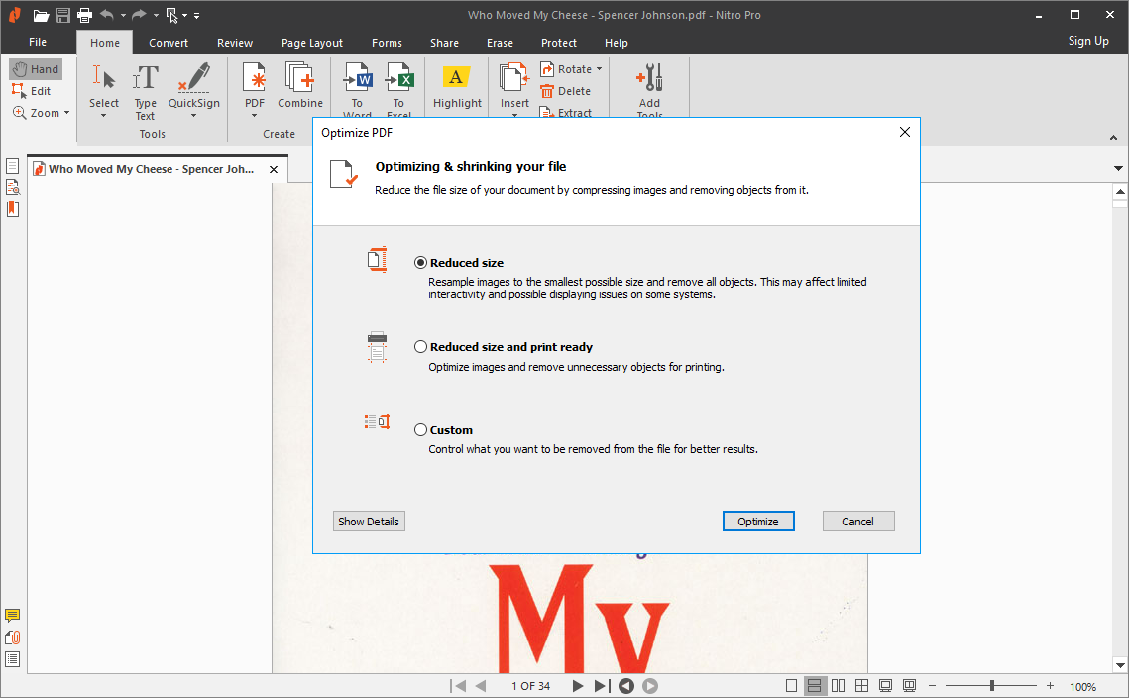Click the Optimize button

[758, 521]
